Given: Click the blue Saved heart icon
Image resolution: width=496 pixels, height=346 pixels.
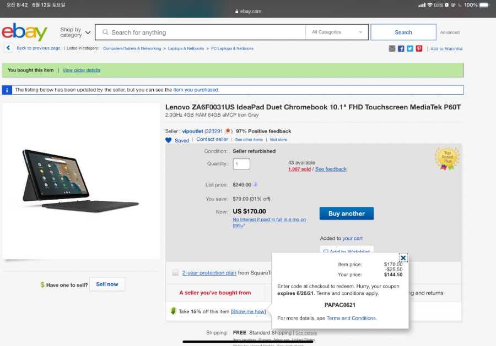Looking at the screenshot, I should (x=169, y=140).
